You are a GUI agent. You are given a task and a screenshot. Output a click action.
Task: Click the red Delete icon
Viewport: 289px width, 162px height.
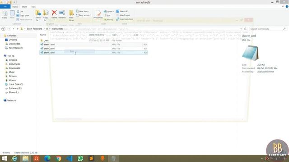[x=54, y=13]
